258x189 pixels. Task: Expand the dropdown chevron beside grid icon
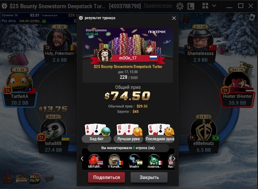pos(214,6)
